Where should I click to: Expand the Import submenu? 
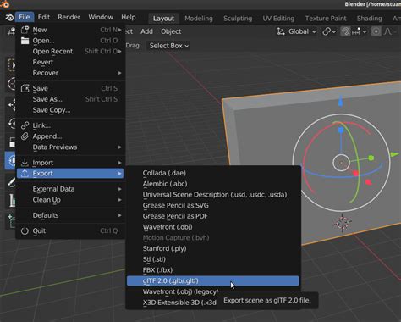pyautogui.click(x=70, y=163)
